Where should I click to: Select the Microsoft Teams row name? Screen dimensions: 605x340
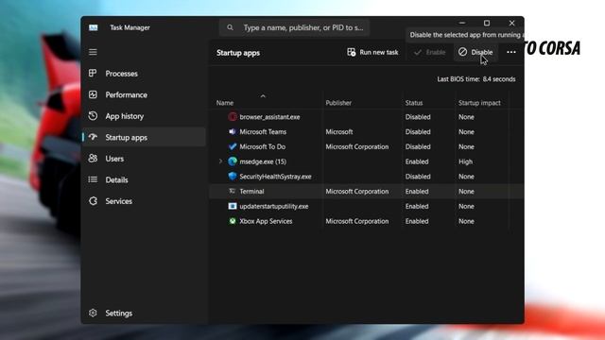coord(263,132)
